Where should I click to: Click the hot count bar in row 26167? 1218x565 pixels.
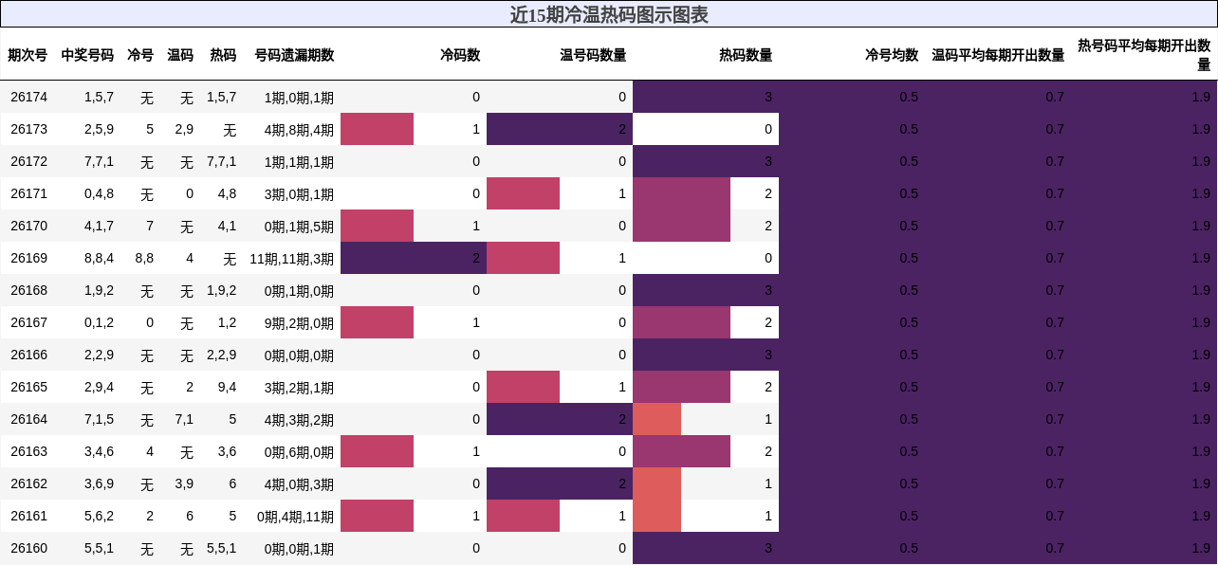coord(681,322)
